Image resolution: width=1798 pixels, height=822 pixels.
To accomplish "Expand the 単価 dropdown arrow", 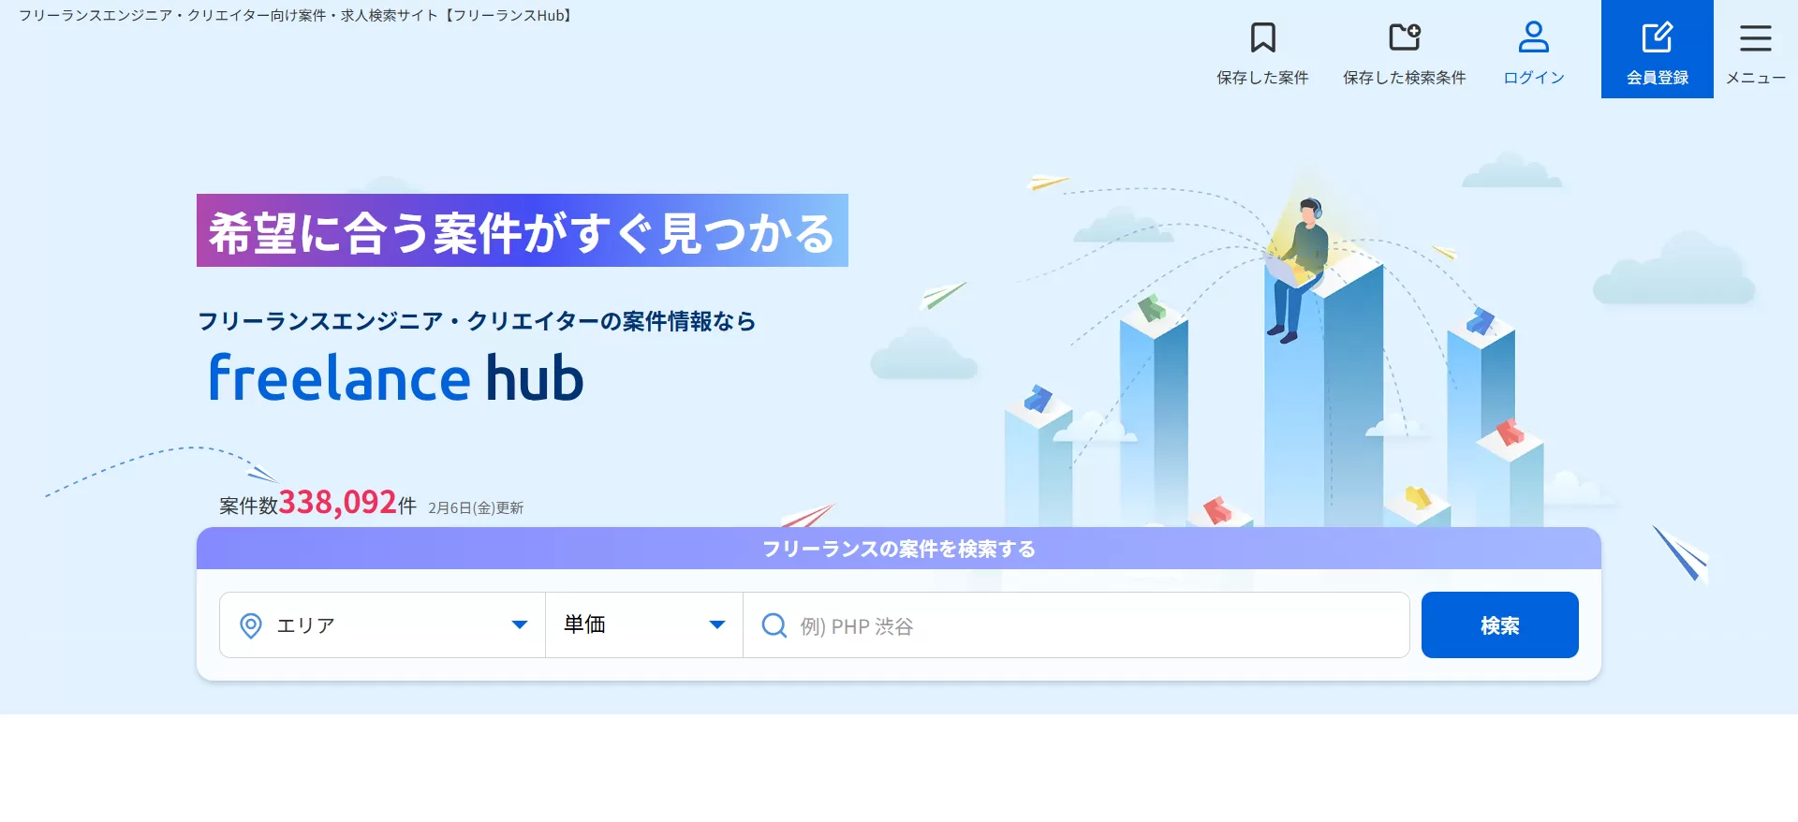I will coord(717,625).
